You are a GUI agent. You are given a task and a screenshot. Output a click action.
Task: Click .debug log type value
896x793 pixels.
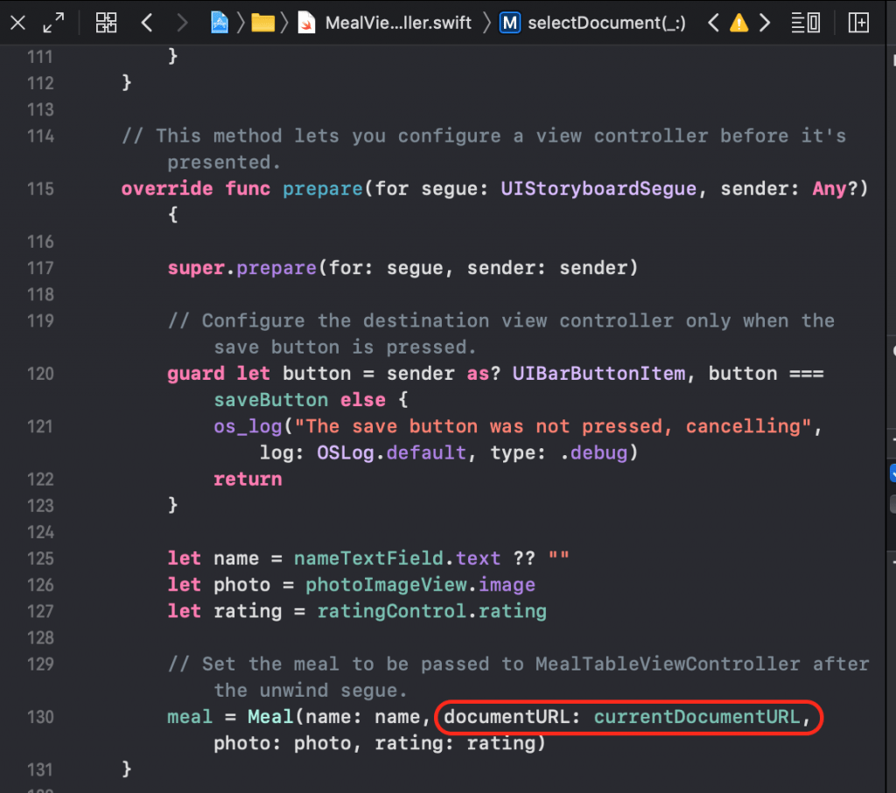click(592, 453)
